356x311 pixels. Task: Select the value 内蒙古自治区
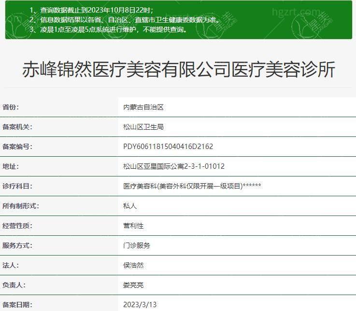pos(143,107)
